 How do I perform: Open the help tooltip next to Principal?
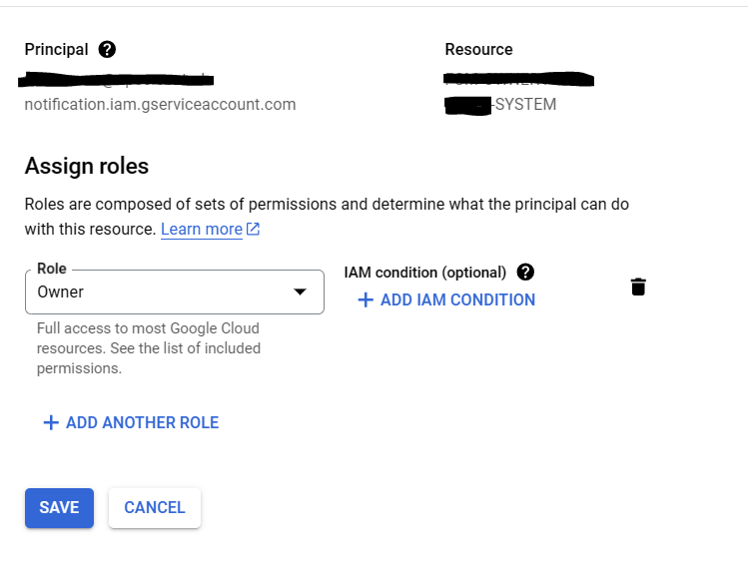coord(107,49)
